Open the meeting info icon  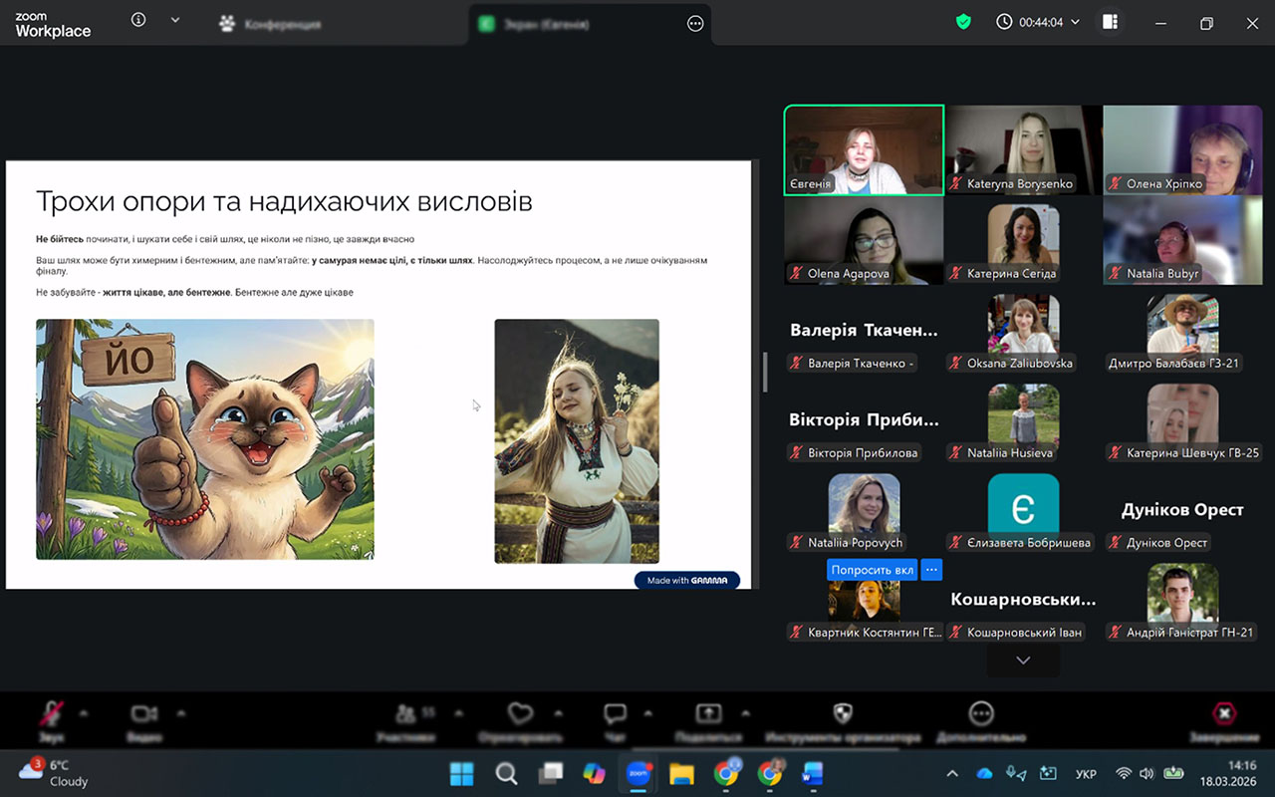(x=138, y=20)
